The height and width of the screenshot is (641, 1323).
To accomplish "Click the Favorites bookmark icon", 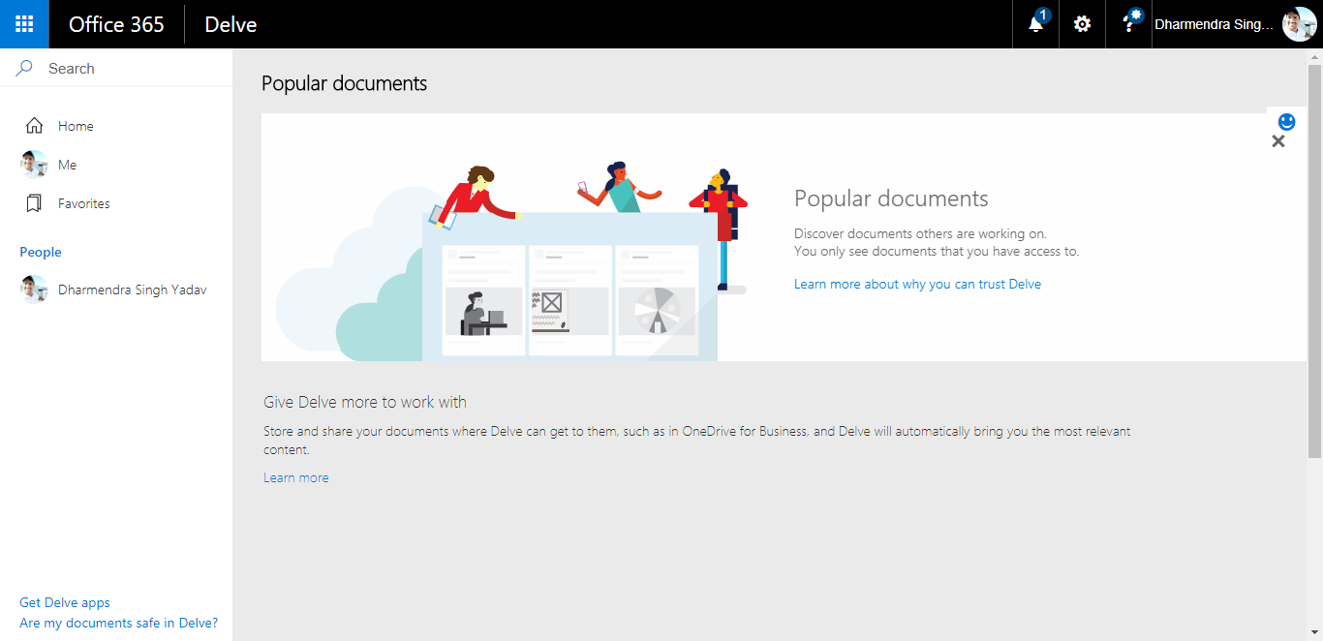I will [x=34, y=203].
